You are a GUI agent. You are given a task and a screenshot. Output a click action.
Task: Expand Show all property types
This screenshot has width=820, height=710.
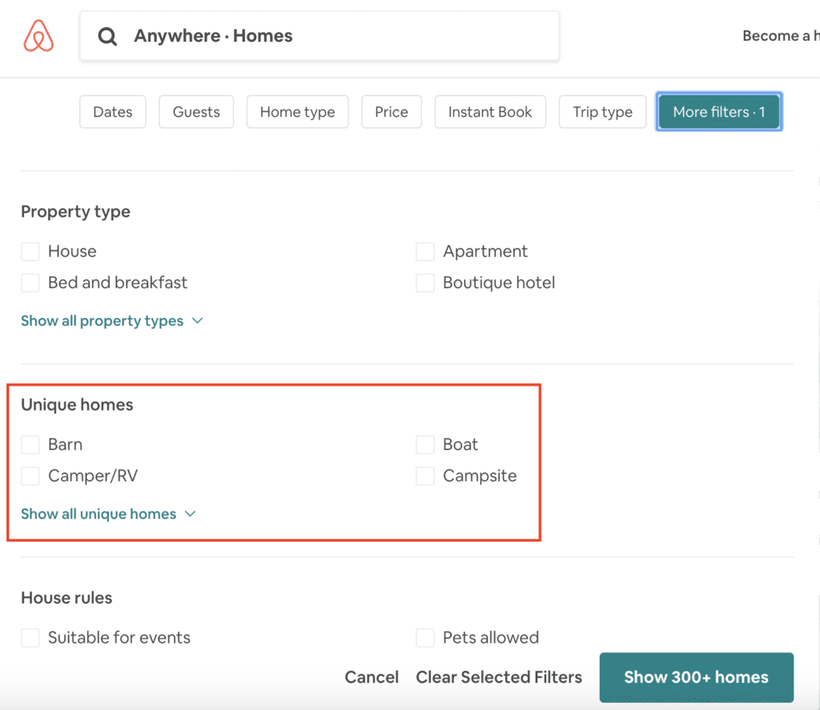point(111,321)
